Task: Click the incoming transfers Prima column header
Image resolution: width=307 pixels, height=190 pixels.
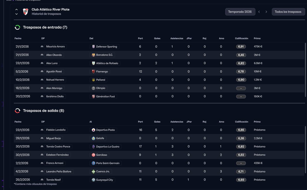Action: click(x=257, y=38)
